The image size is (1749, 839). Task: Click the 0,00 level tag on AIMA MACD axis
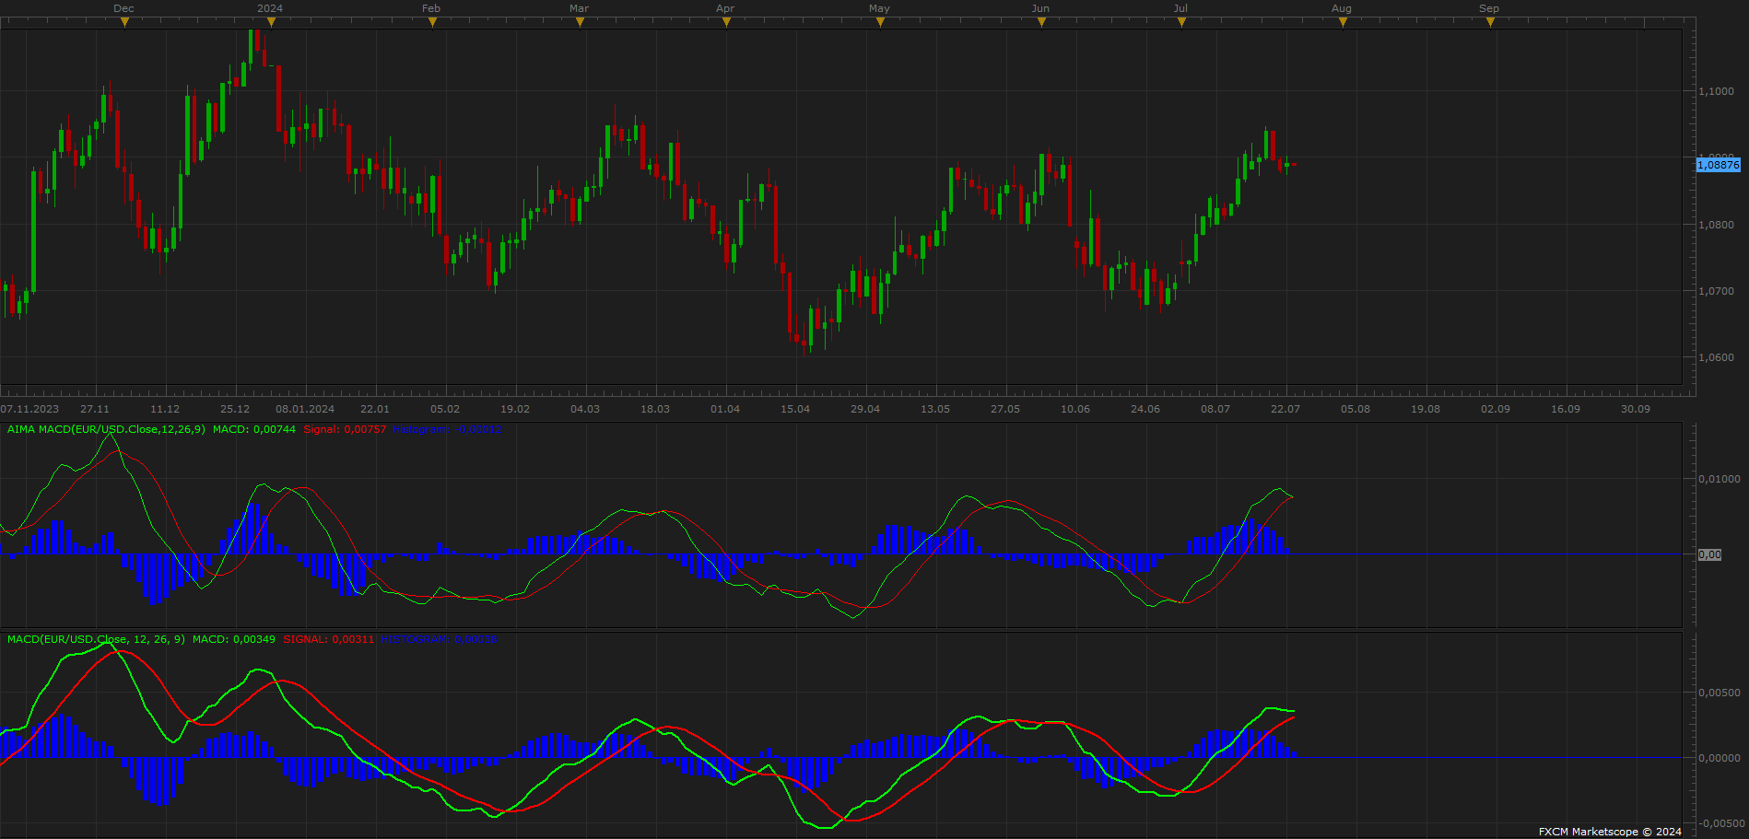[x=1709, y=554]
